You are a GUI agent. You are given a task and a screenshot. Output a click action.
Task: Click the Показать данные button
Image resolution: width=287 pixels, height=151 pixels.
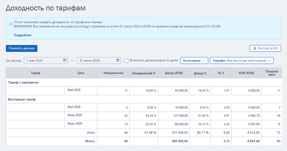22,48
